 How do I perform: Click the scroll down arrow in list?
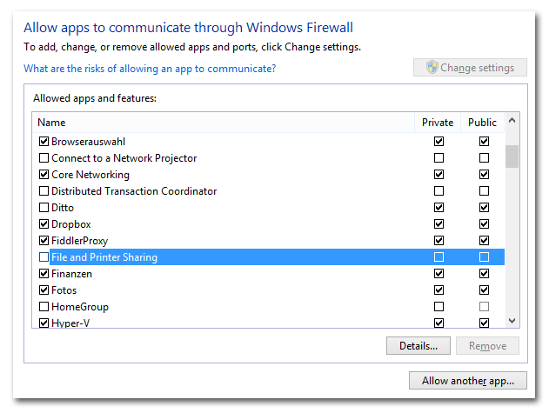pyautogui.click(x=512, y=321)
